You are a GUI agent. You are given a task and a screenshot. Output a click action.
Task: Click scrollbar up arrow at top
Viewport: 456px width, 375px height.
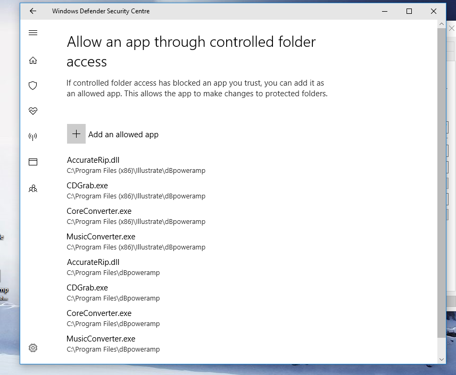tap(441, 25)
